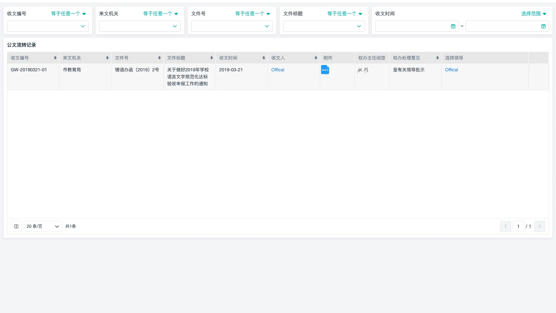Click the column settings icon beside page size

click(x=16, y=226)
